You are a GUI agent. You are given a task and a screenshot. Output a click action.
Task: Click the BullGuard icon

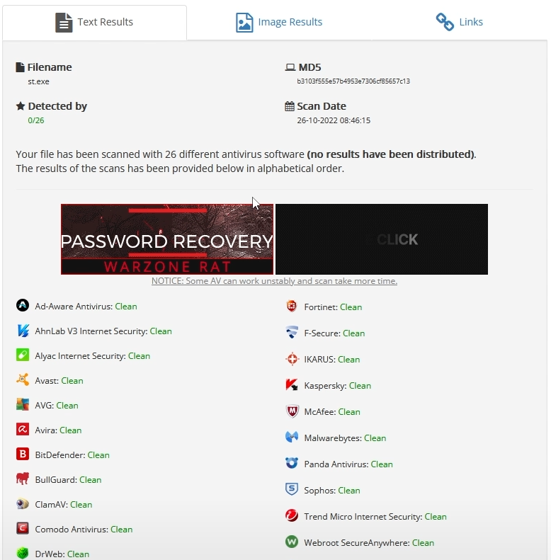[x=23, y=479]
